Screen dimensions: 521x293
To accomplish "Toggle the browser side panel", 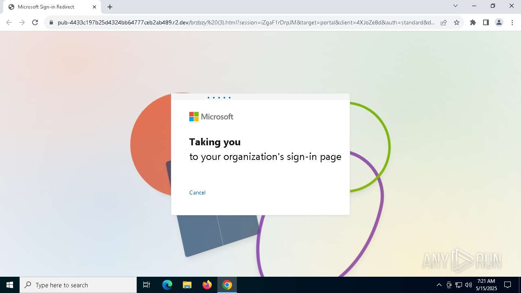I will 486,22.
